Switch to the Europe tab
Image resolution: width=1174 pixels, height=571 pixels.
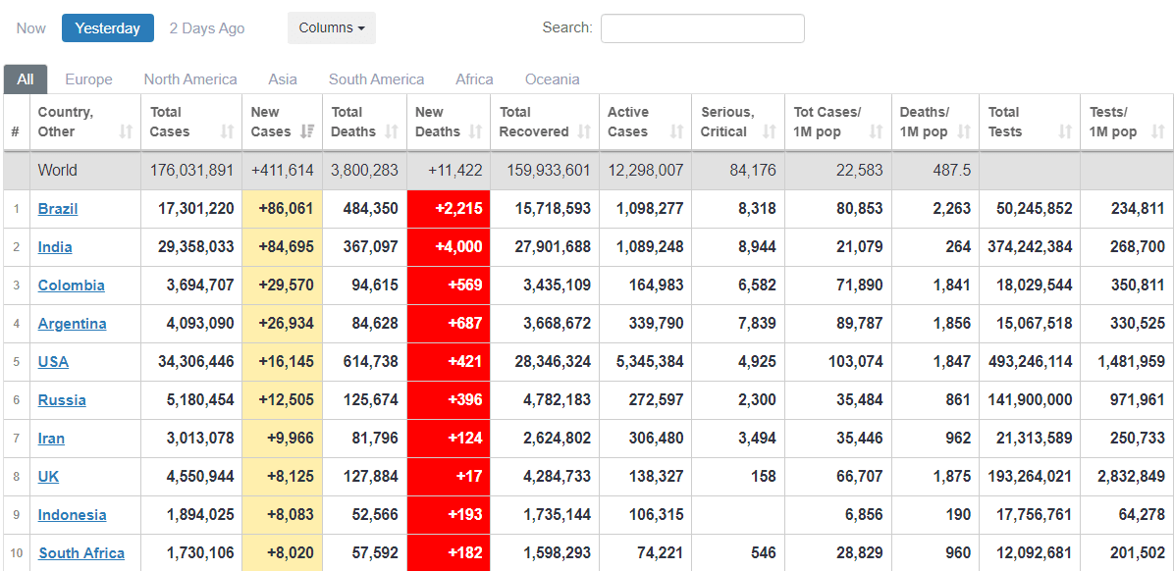[88, 79]
